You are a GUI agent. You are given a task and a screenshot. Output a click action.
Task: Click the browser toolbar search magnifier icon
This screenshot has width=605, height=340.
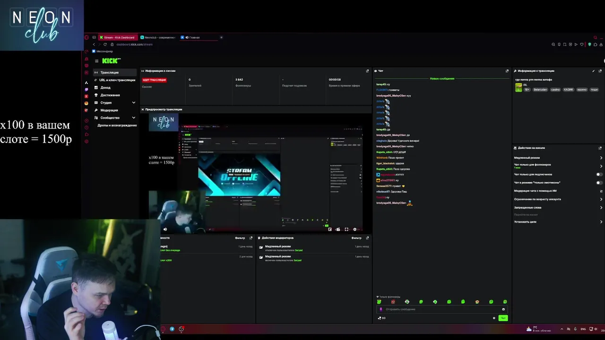tap(553, 44)
